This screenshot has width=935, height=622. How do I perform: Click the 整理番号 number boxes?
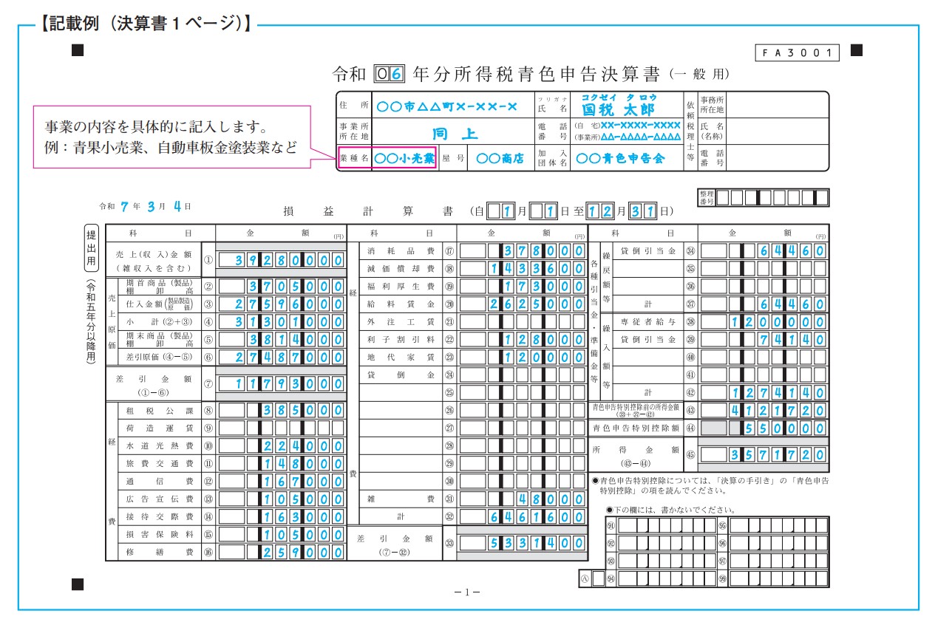772,197
